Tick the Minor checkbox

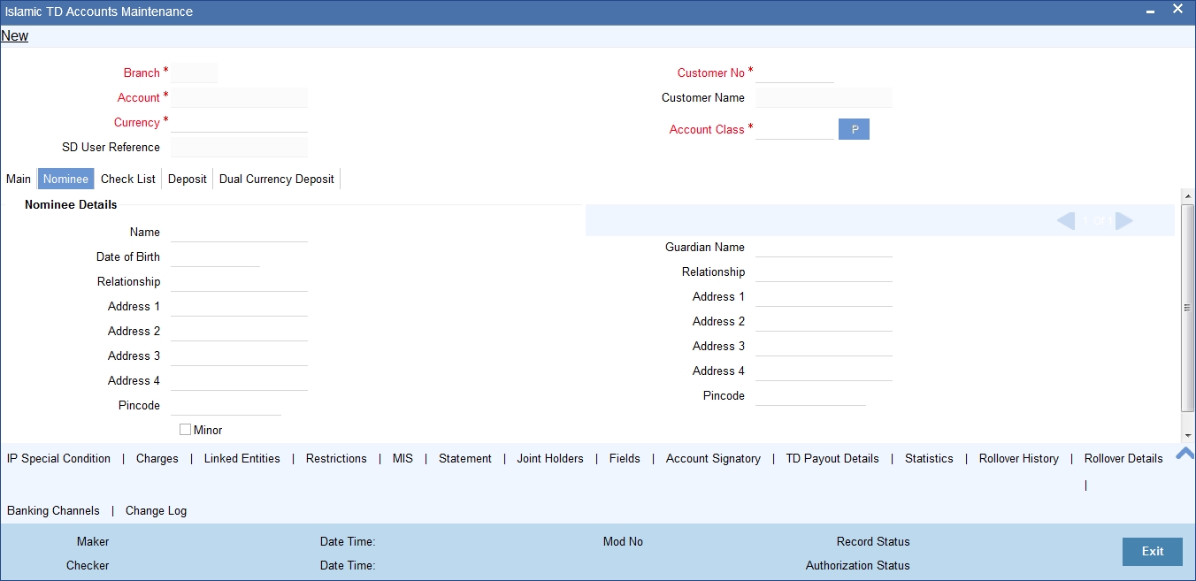[x=185, y=429]
